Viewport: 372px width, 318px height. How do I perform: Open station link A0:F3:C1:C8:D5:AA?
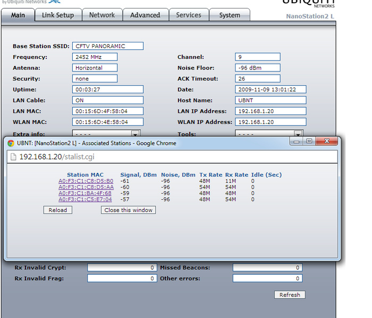pos(86,187)
